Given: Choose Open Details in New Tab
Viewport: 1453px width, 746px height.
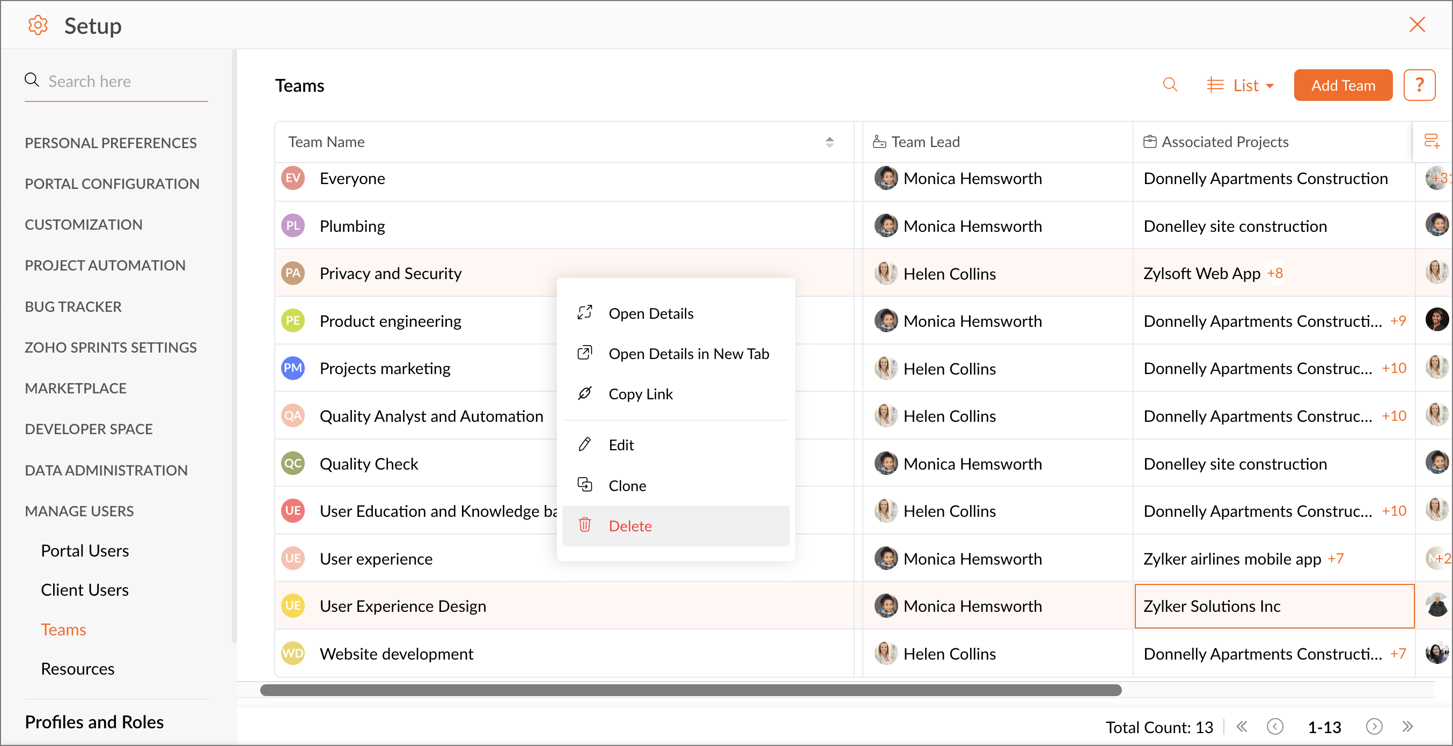Looking at the screenshot, I should pos(688,354).
